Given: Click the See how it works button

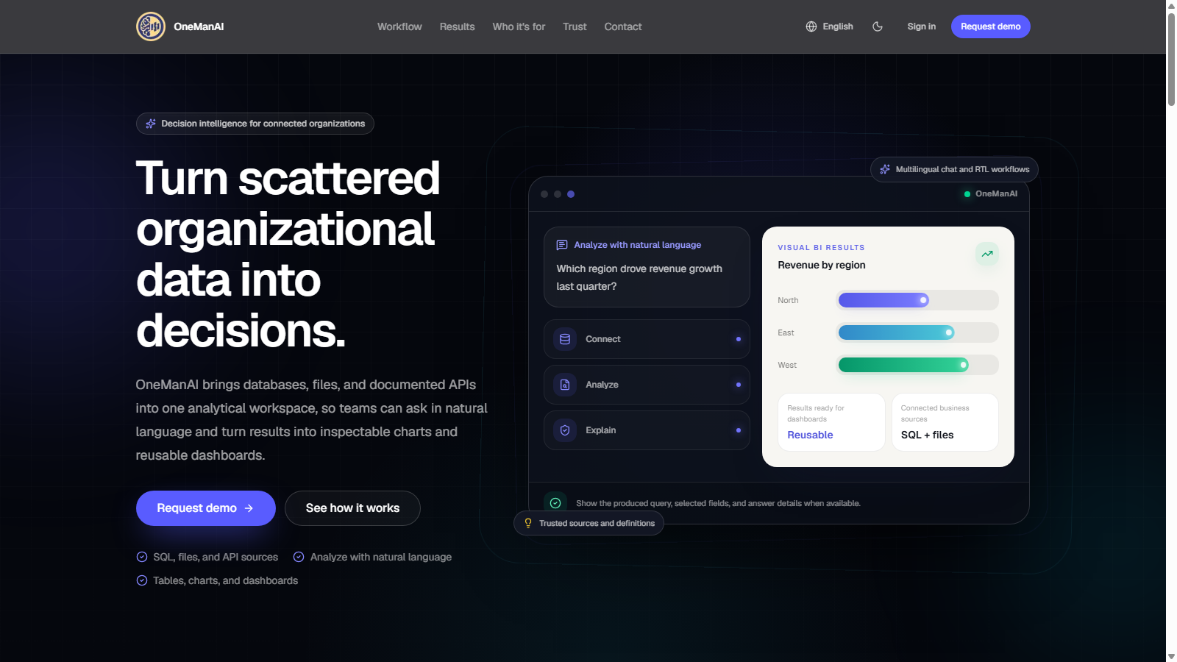Looking at the screenshot, I should (352, 508).
